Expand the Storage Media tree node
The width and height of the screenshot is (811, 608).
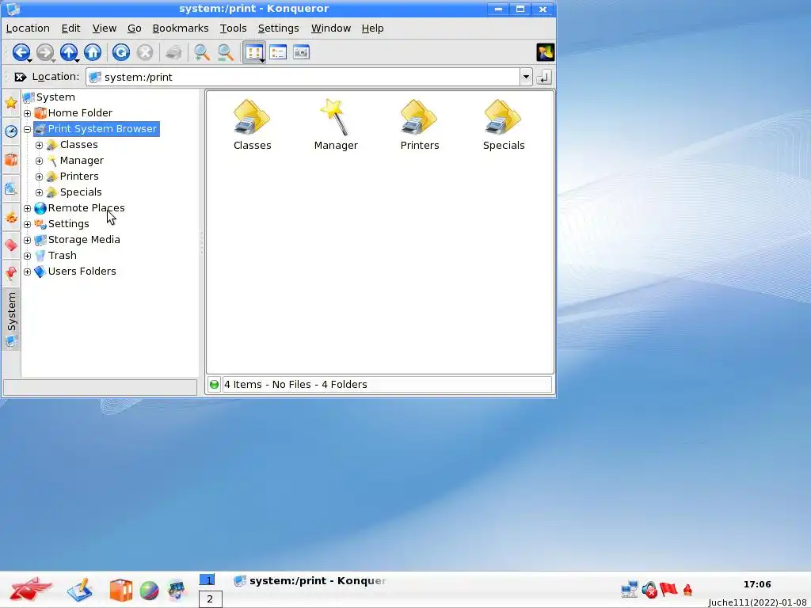tap(28, 241)
